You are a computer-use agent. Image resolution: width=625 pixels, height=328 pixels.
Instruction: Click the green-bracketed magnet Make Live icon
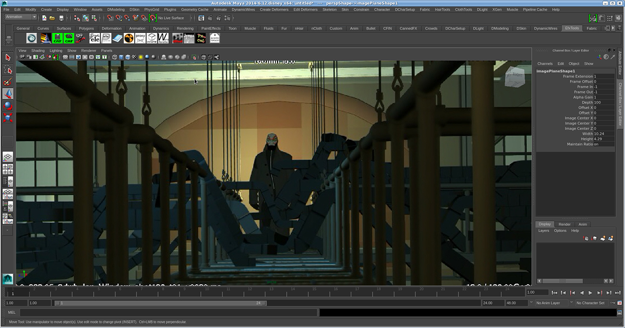click(152, 18)
